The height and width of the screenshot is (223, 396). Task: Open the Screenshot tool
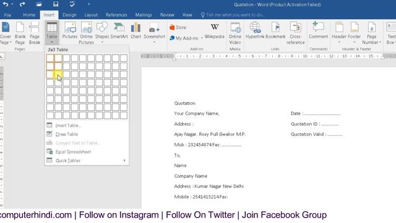click(x=154, y=33)
